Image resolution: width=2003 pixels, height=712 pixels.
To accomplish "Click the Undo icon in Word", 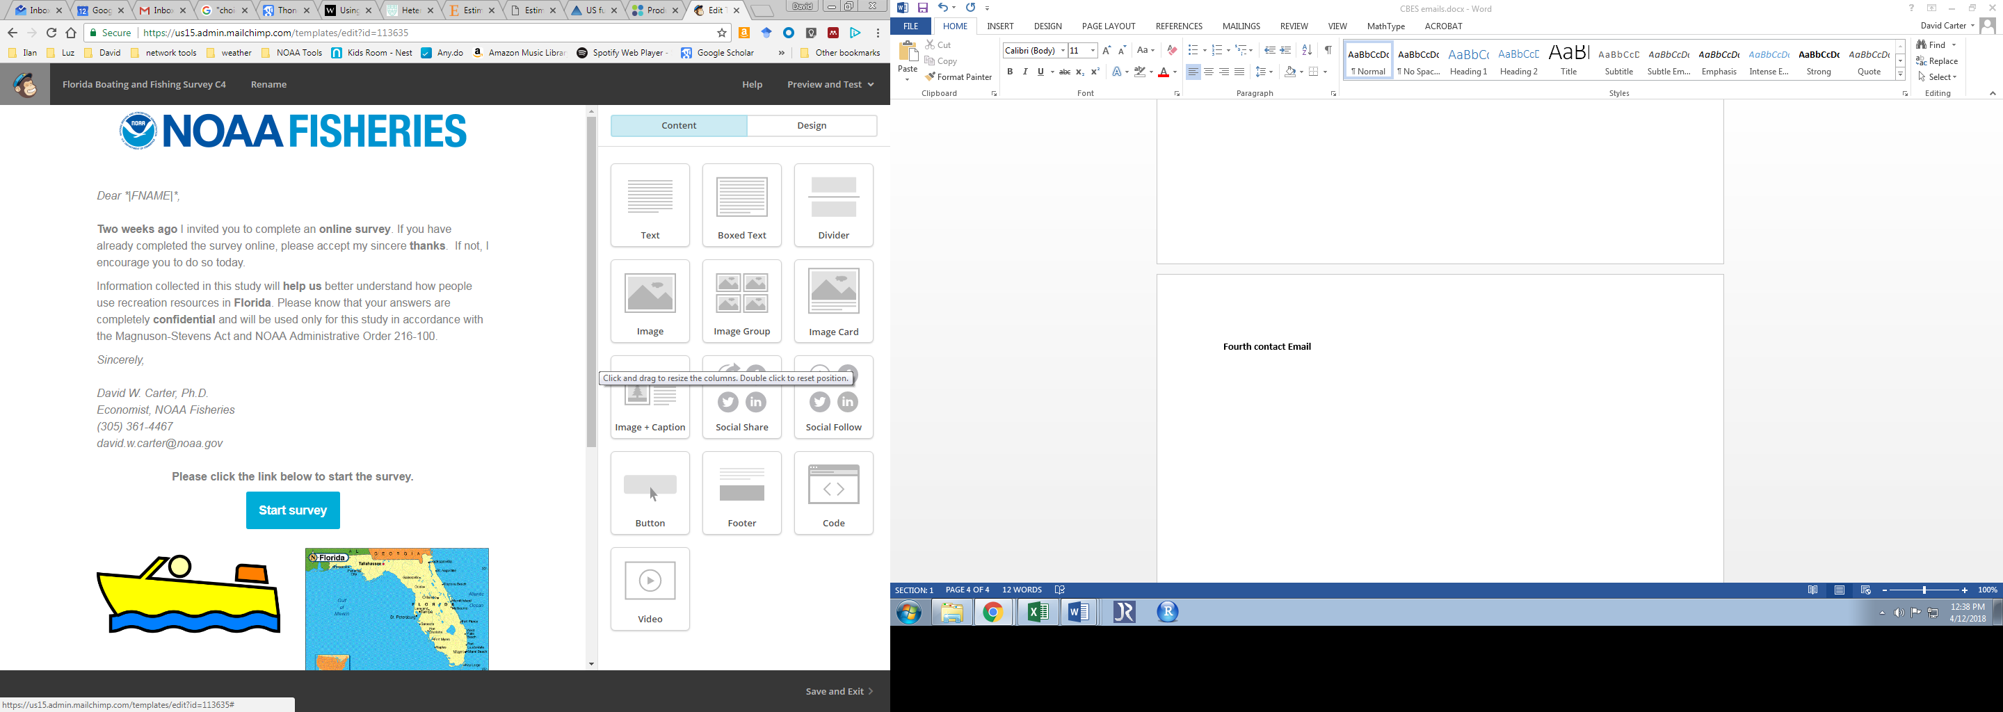I will 942,8.
